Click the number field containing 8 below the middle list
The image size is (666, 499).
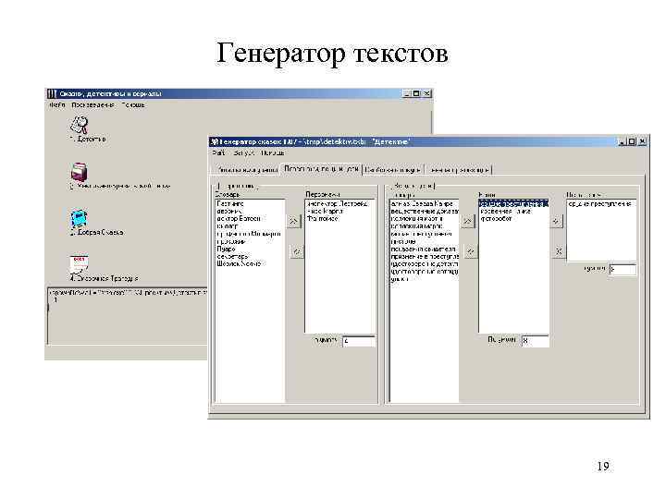click(x=536, y=341)
